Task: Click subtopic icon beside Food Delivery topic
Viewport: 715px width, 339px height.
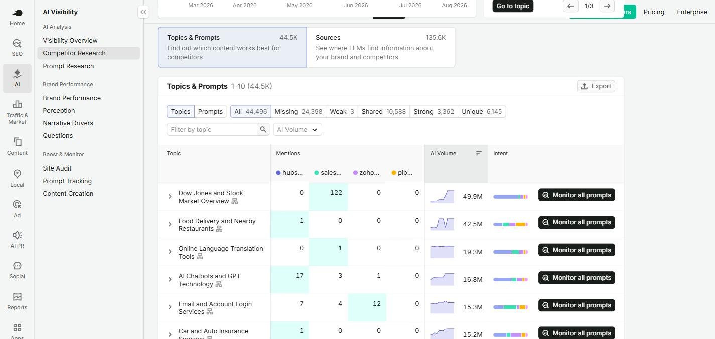Action: pyautogui.click(x=219, y=229)
